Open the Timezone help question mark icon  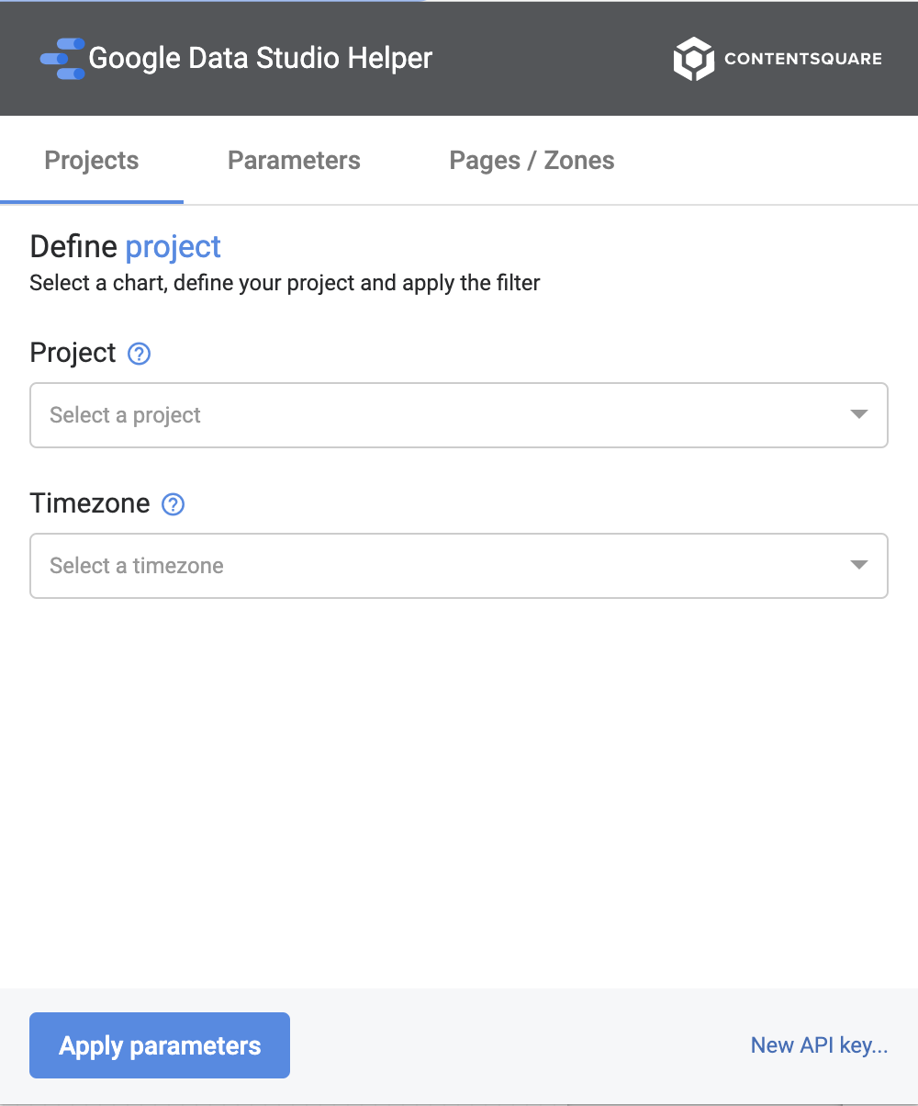pyautogui.click(x=173, y=504)
